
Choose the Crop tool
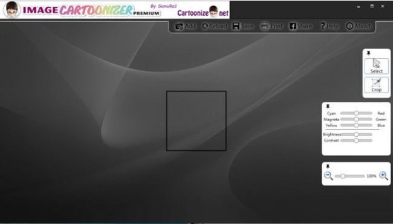point(377,85)
